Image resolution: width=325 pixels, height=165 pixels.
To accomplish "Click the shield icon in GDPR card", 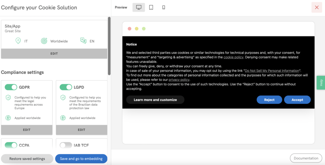I will coord(8,97).
